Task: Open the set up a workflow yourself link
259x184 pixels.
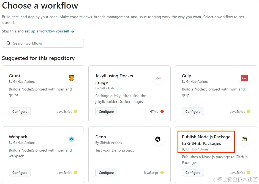Action: coord(47,31)
